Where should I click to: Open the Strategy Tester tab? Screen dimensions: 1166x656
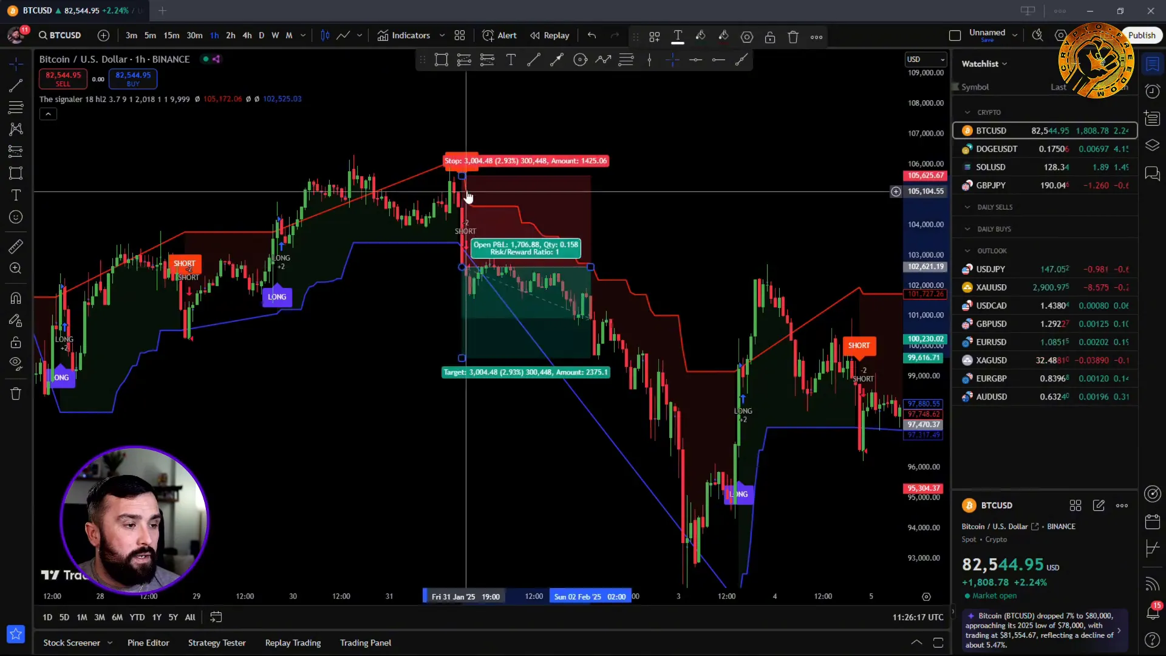click(217, 643)
